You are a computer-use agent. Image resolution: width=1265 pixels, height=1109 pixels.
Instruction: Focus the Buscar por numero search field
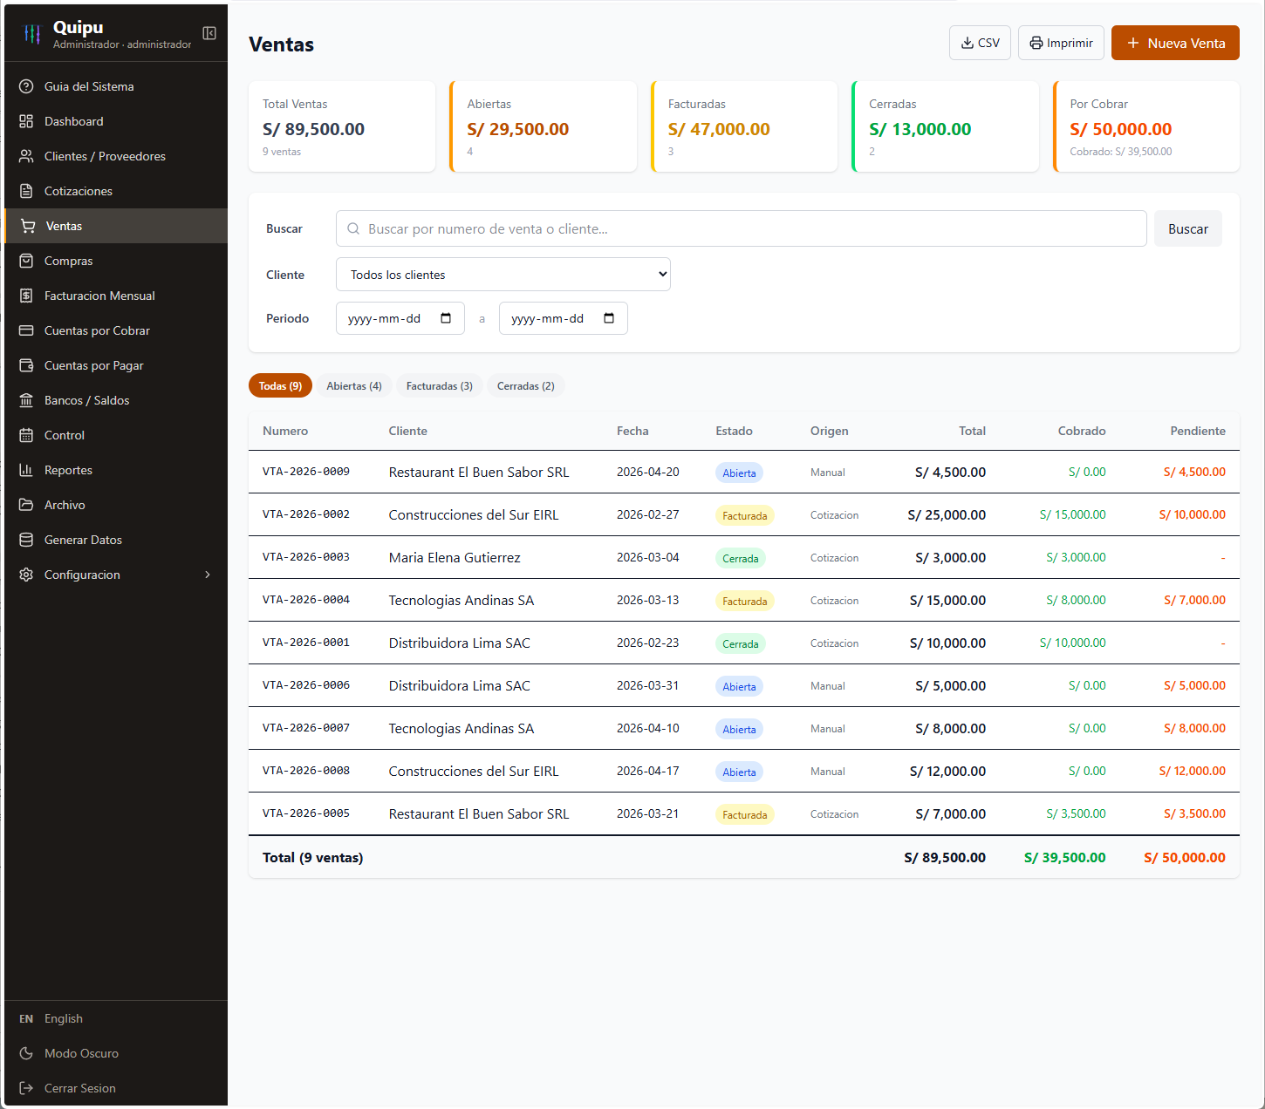tap(742, 228)
